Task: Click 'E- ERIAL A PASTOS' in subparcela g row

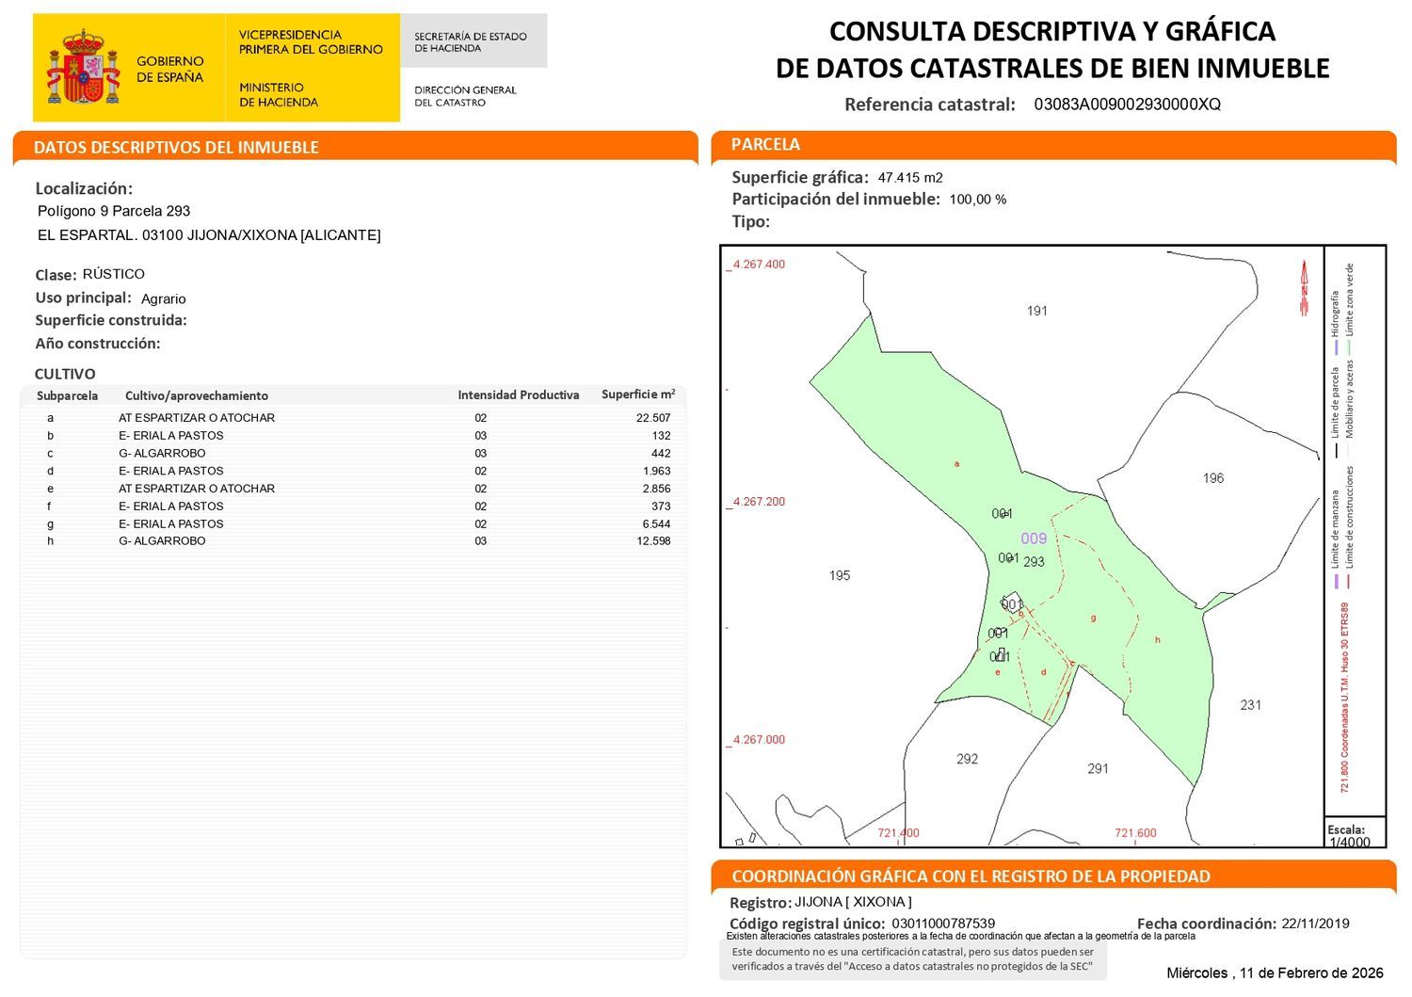Action: pos(171,523)
